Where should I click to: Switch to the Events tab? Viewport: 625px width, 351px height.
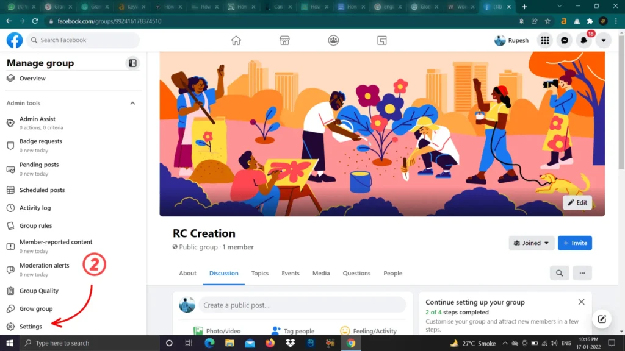[x=290, y=274]
